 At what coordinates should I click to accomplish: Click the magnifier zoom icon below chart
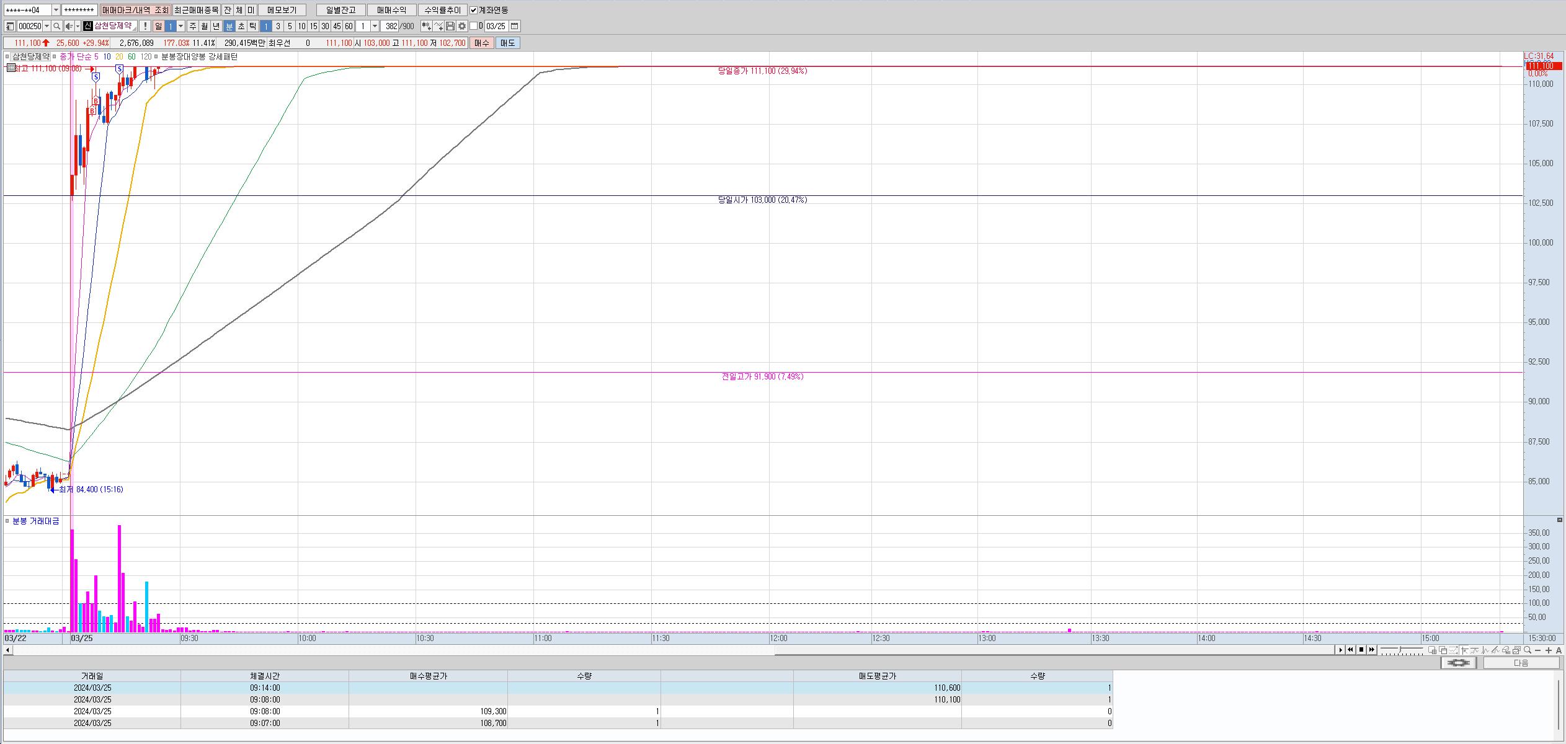point(1528,650)
